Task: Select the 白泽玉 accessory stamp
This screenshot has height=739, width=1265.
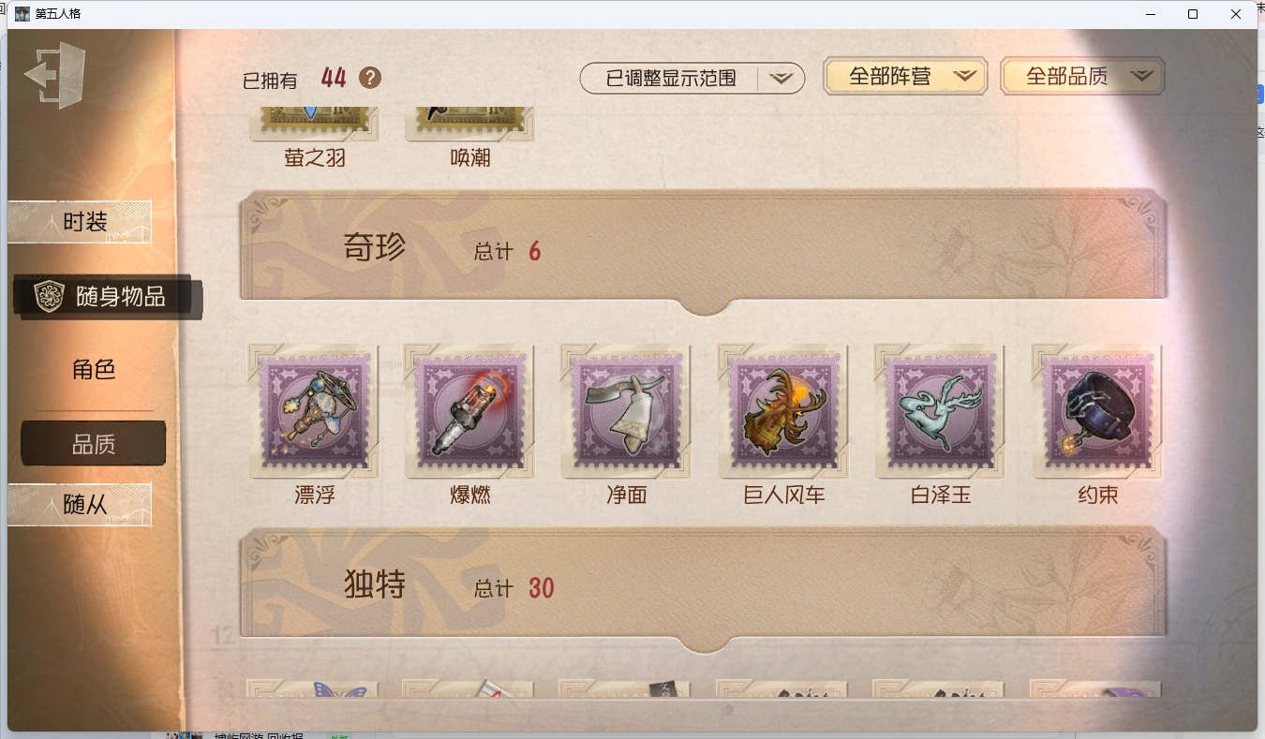Action: point(940,411)
